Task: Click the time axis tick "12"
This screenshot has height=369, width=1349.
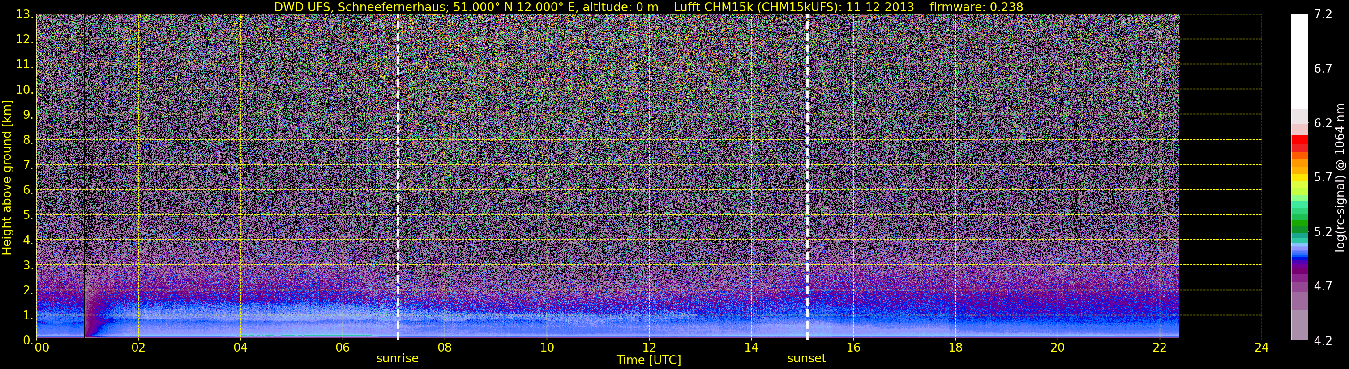Action: (x=649, y=348)
